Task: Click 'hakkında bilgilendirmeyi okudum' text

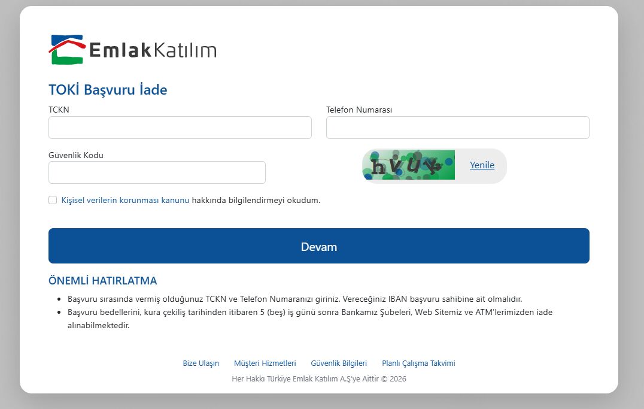Action: pos(256,200)
